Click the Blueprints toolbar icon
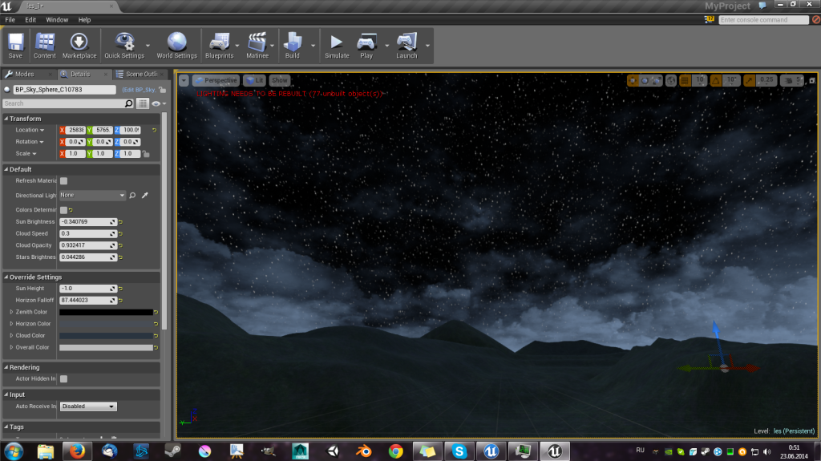Screen dimensions: 821x461 click(x=219, y=44)
